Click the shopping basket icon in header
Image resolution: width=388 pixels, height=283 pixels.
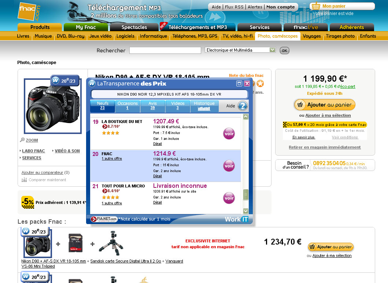(x=316, y=6)
